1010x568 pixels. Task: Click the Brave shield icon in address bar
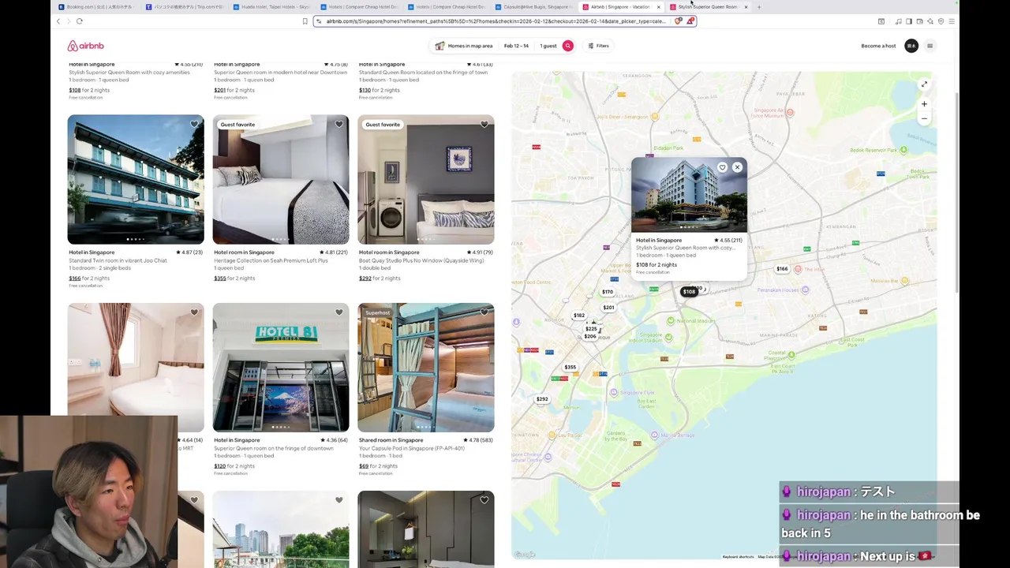point(678,21)
